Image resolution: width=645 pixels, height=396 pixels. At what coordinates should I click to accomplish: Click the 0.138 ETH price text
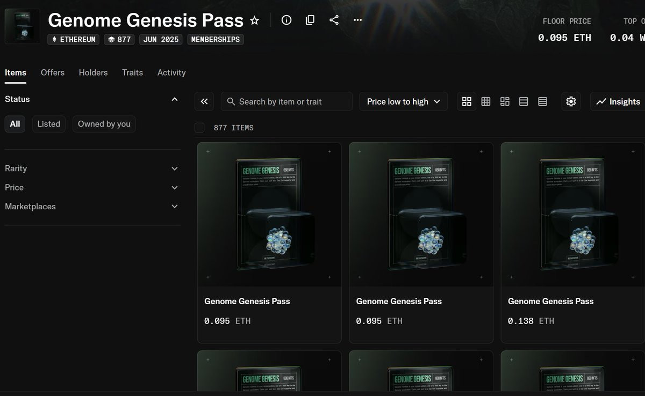coord(531,321)
